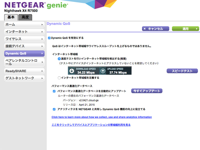Select the 基本 tab
Screen dimensions: 200x150
11,17
